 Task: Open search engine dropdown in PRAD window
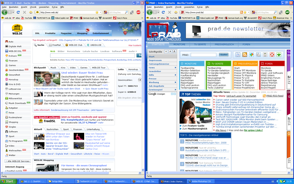coord(256,12)
